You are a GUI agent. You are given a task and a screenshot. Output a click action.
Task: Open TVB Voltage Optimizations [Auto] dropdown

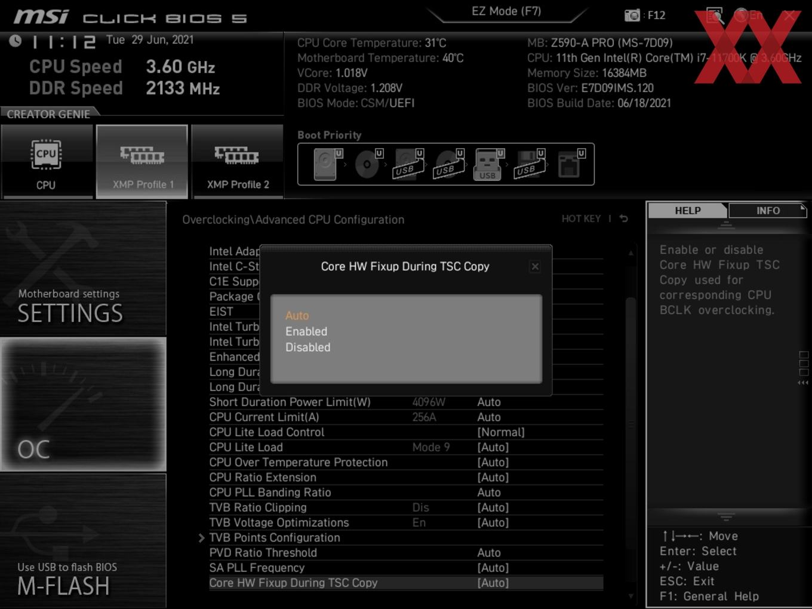tap(493, 523)
